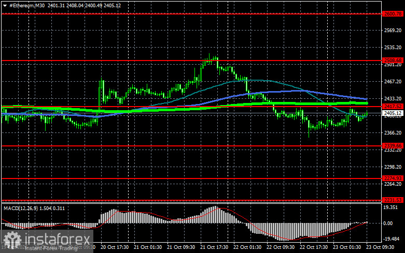This screenshot has height=253, width=405.
Task: Click the 21 Oct 17:30 time label
Action: pos(214,247)
